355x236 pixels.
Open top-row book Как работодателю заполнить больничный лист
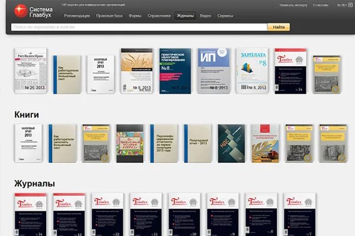click(67, 75)
